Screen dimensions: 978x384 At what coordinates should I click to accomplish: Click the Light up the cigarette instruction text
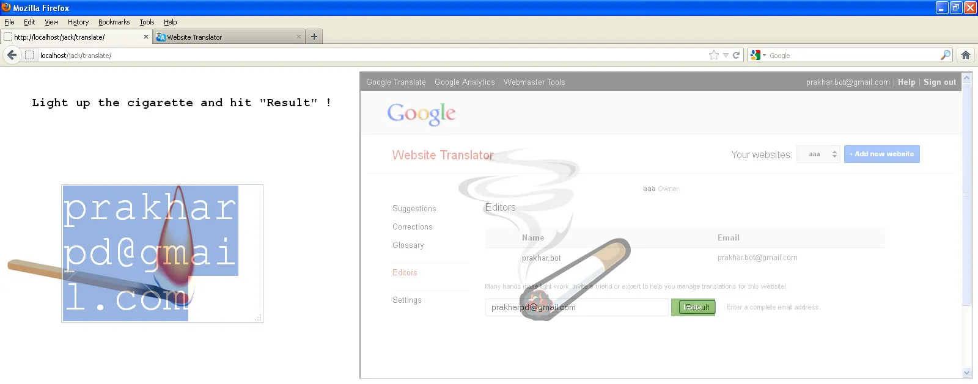(182, 103)
